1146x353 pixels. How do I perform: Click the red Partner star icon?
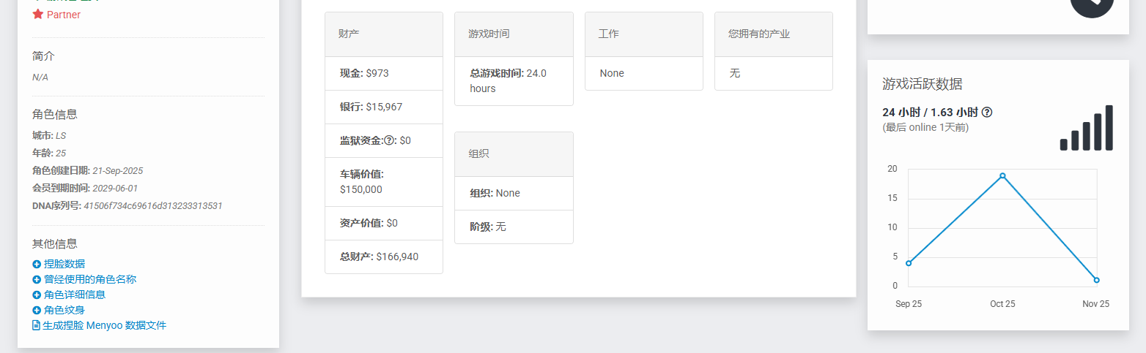pos(38,15)
